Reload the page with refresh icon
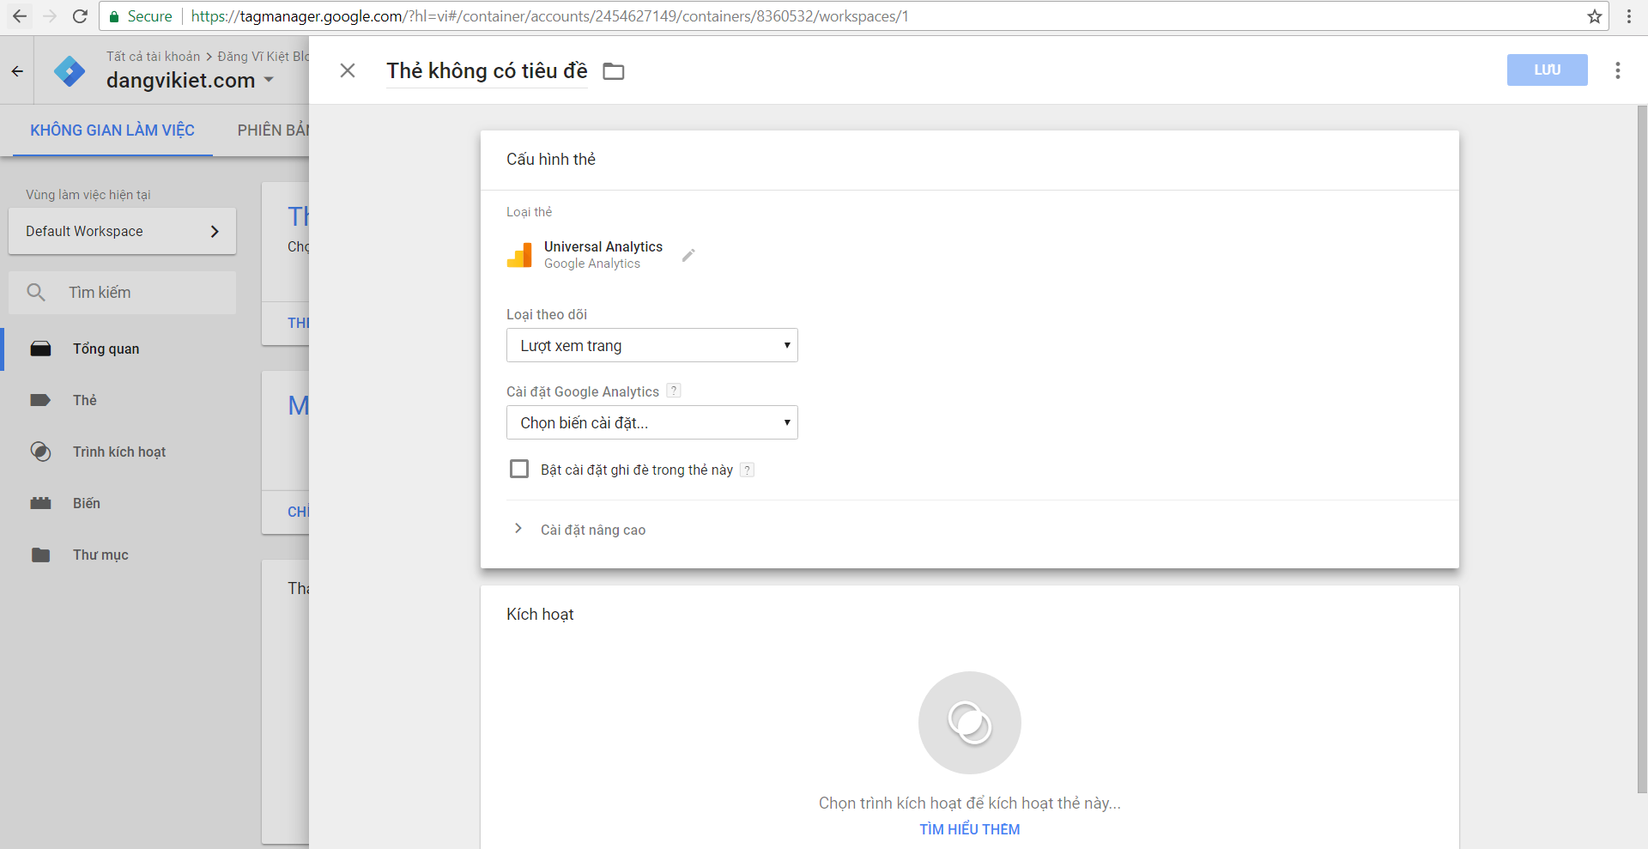This screenshot has height=849, width=1648. point(80,16)
